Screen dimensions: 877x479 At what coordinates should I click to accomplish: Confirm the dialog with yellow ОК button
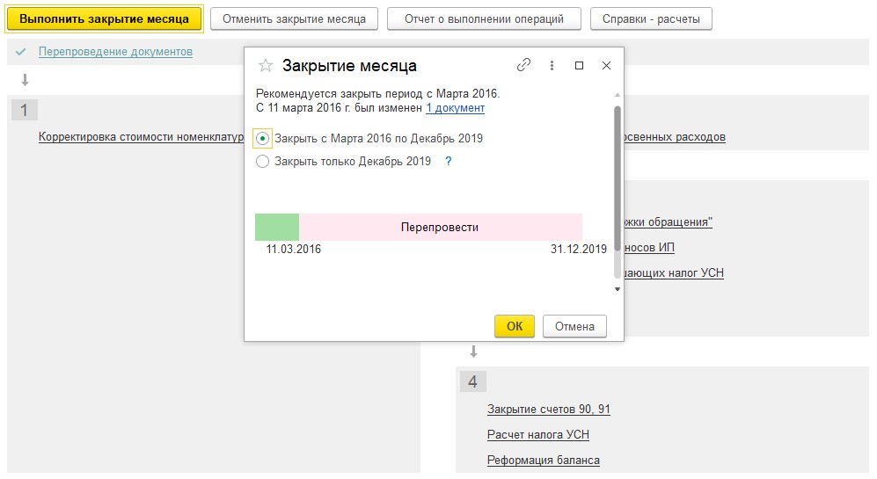click(515, 326)
